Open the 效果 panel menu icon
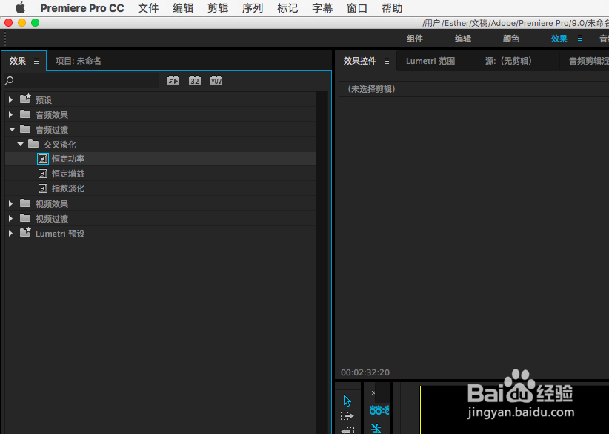Screen dimensions: 609x434 (x=36, y=61)
